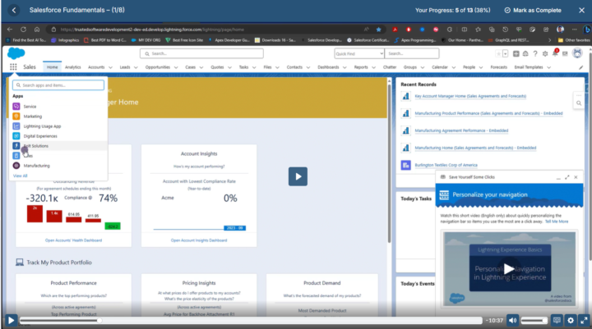The image size is (592, 329).
Task: Expand the Reports tab dropdown
Action: tap(373, 67)
